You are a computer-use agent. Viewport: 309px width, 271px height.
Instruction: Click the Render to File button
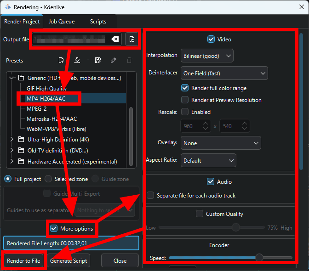[x=23, y=261]
